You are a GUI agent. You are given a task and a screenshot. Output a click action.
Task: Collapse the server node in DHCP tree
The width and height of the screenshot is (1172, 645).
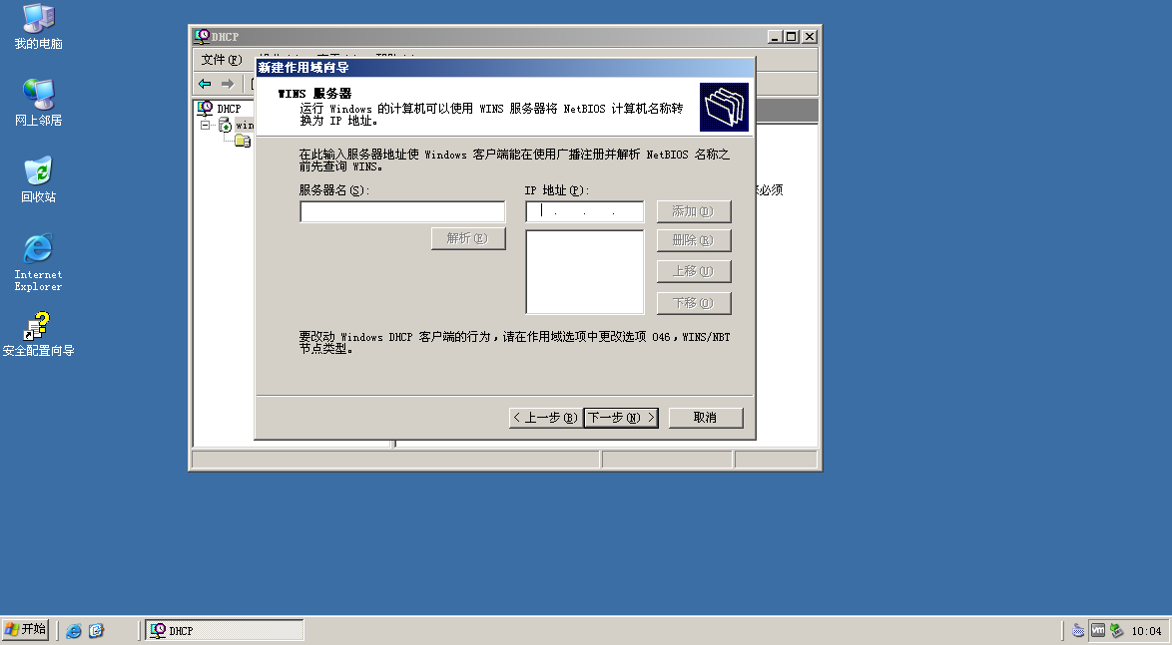tap(206, 125)
